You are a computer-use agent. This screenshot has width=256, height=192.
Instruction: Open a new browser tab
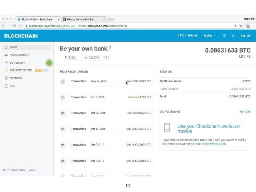point(111,20)
